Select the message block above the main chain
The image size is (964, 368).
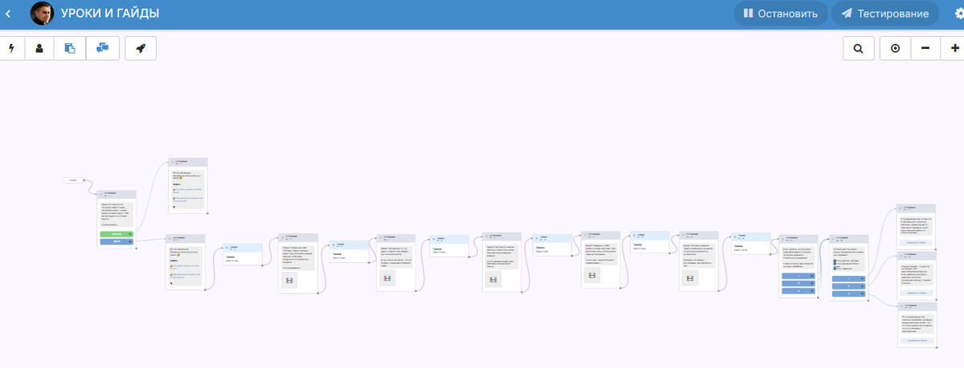[188, 185]
